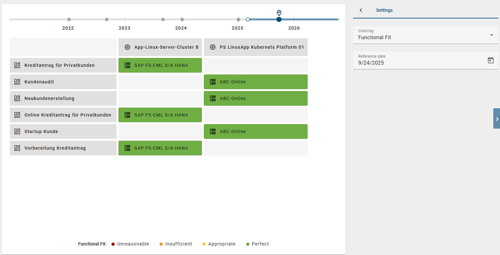500x255 pixels.
Task: Click server icon in Kundenaudit ABC Online cell
Action: coord(213,82)
